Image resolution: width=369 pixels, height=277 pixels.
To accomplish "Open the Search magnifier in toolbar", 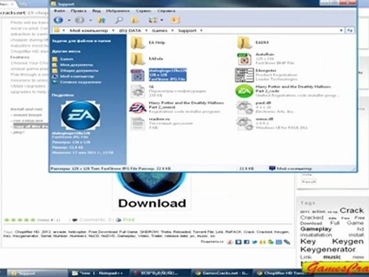I will coord(119,20).
